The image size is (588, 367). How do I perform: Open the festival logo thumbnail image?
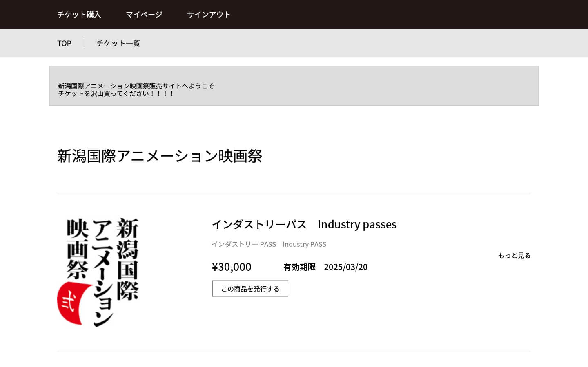pos(98,272)
